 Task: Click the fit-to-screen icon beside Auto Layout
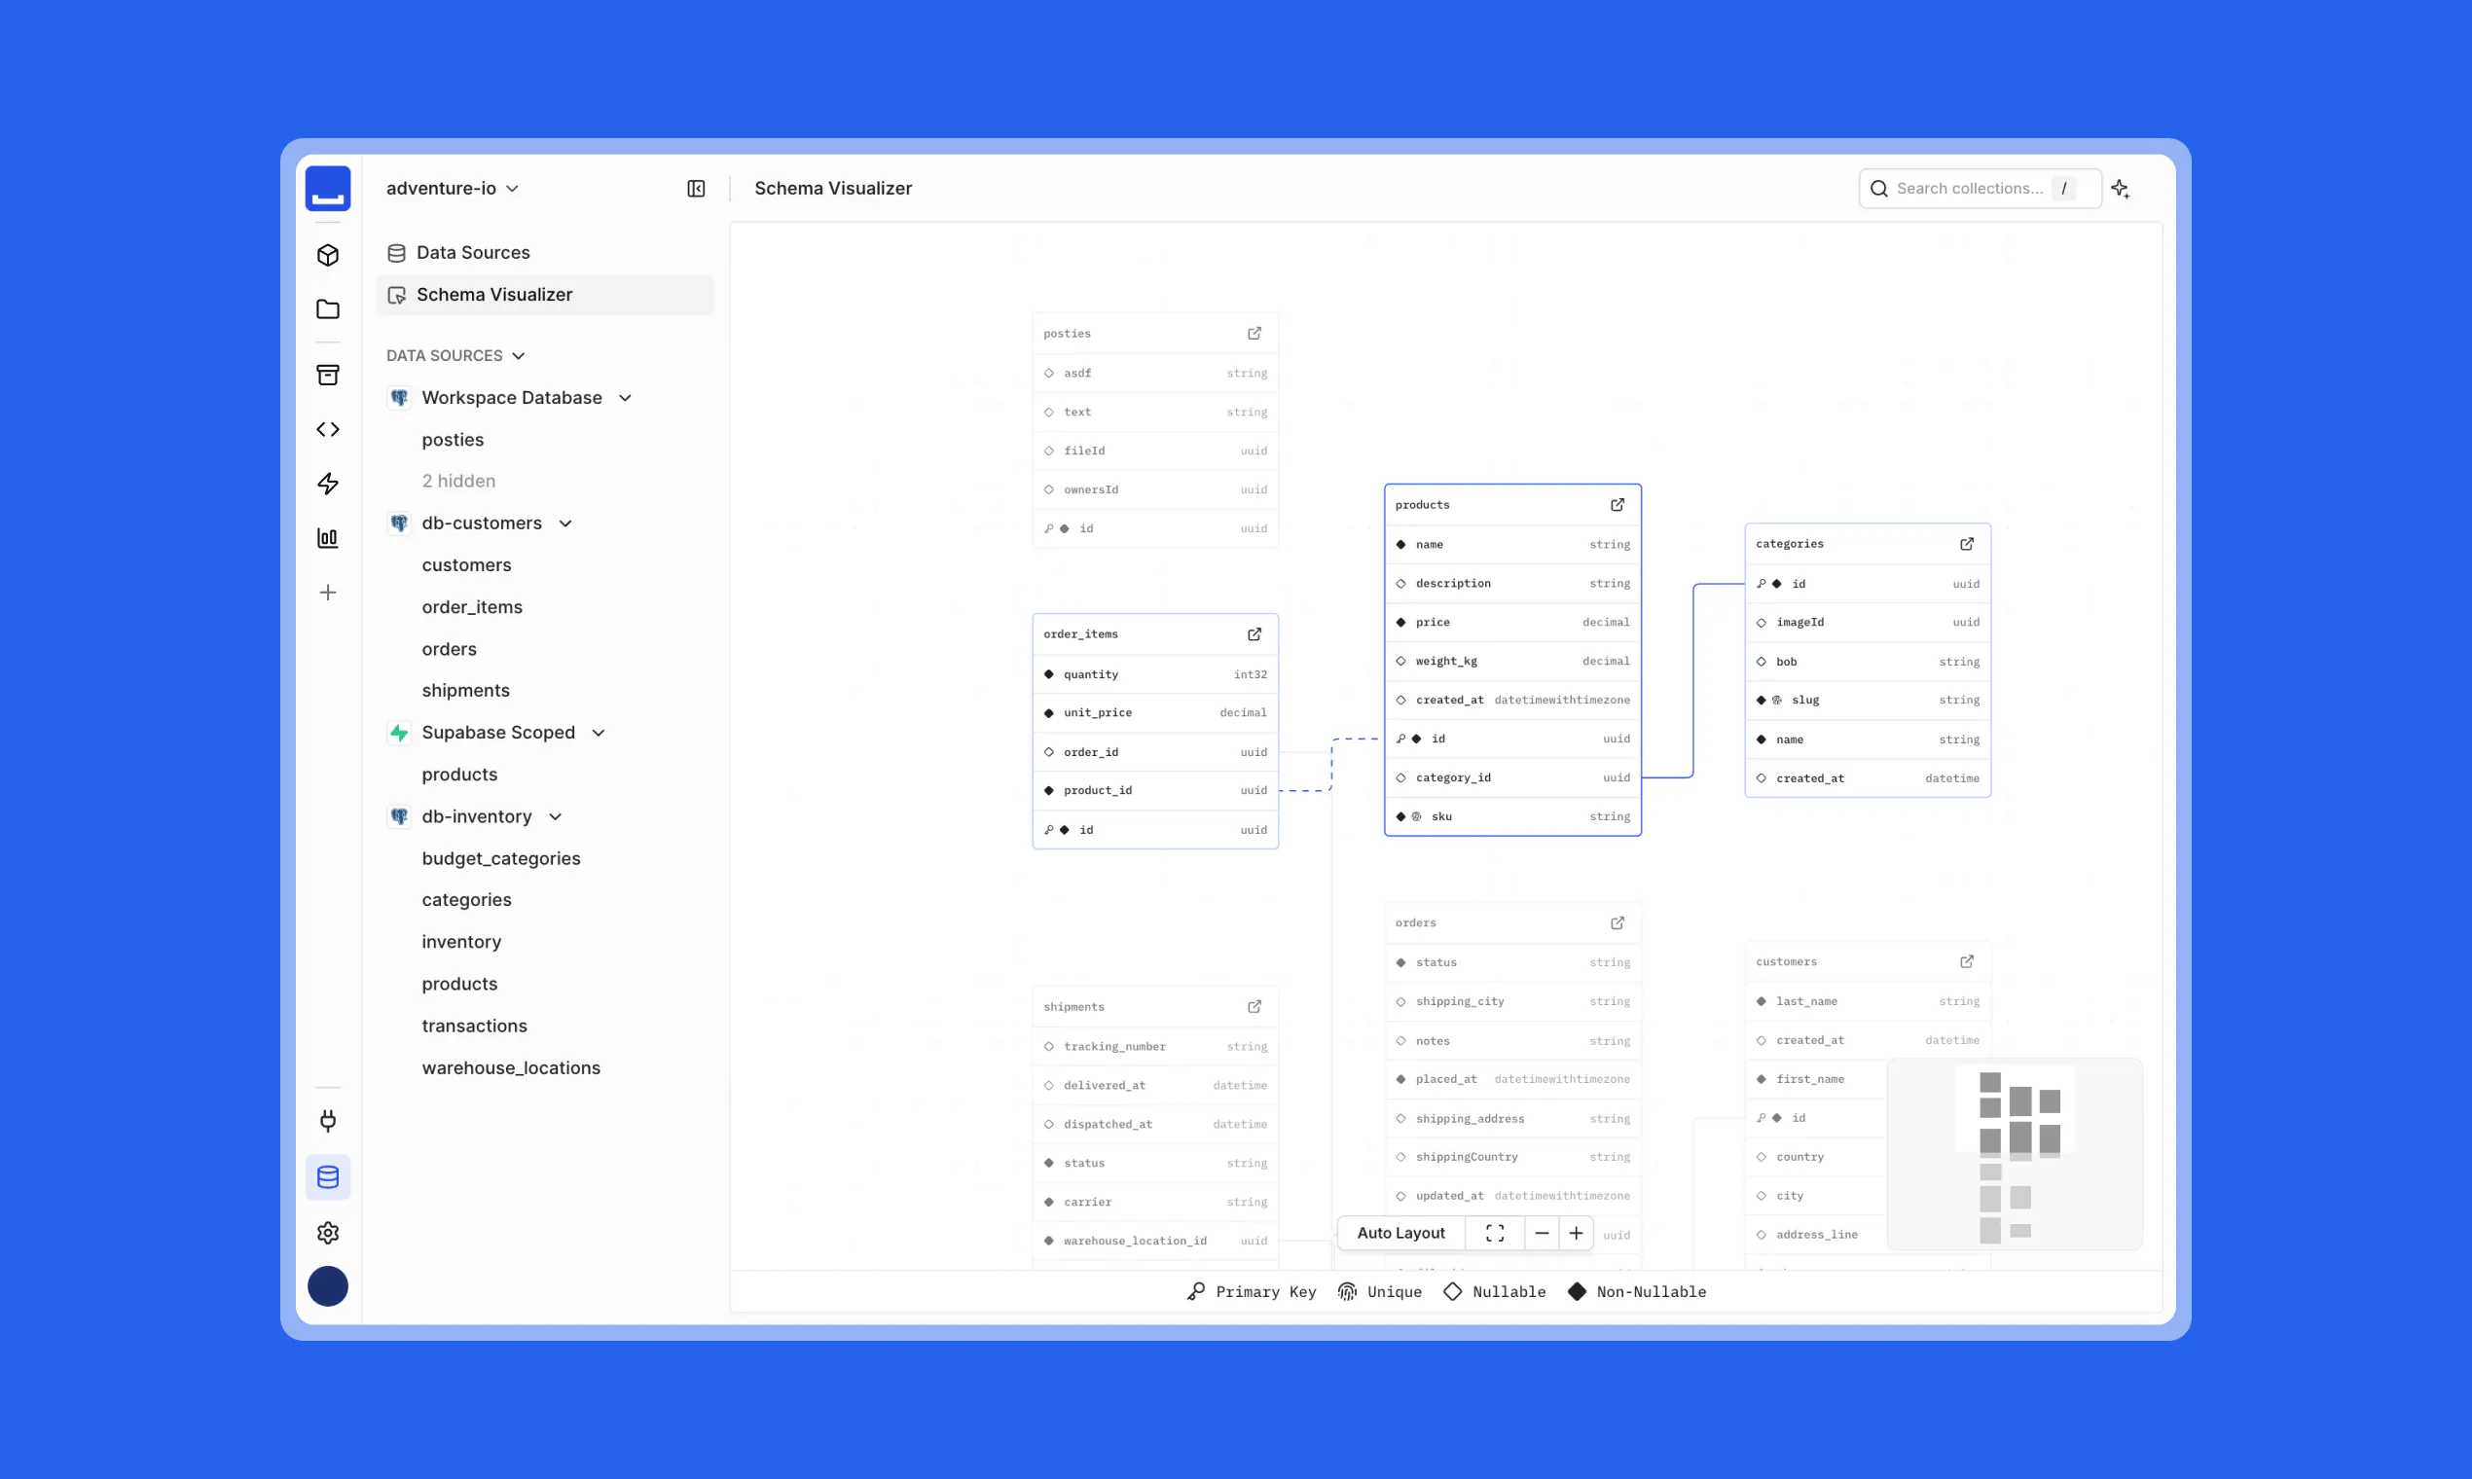tap(1494, 1233)
